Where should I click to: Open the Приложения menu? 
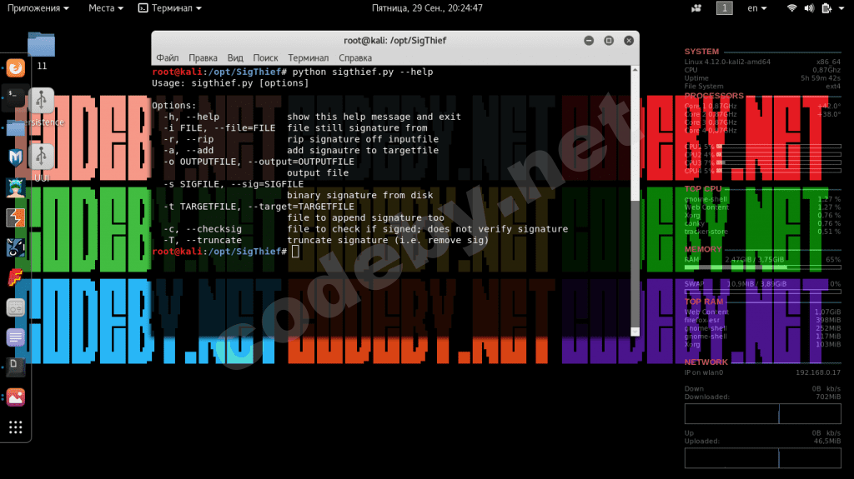click(38, 8)
